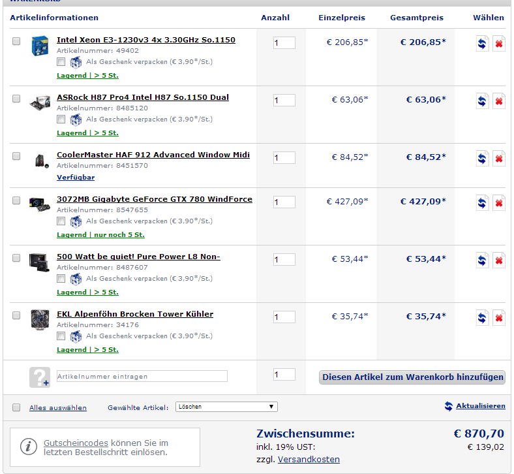Click 'Diesen Artikel zum Warenkorb hinzufügen' button

tap(412, 377)
